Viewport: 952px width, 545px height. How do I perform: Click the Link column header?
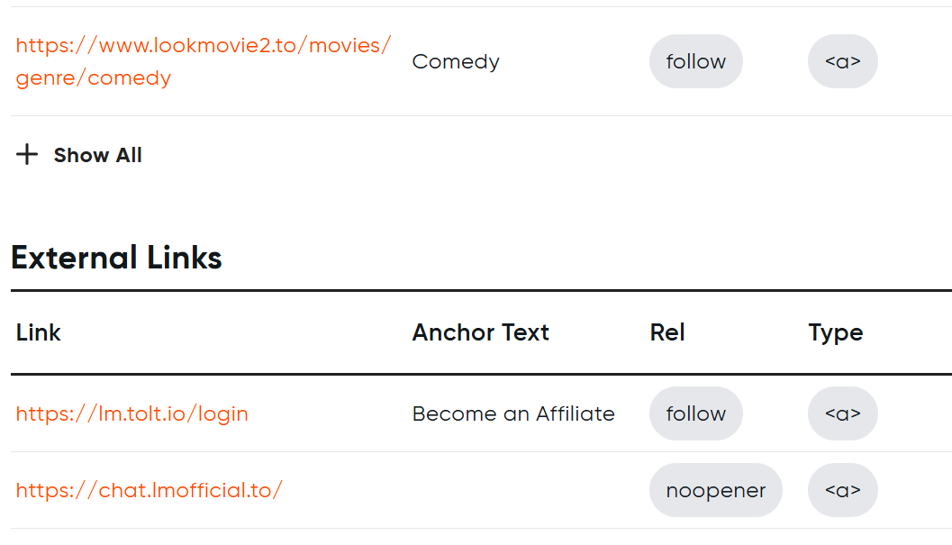coord(38,333)
